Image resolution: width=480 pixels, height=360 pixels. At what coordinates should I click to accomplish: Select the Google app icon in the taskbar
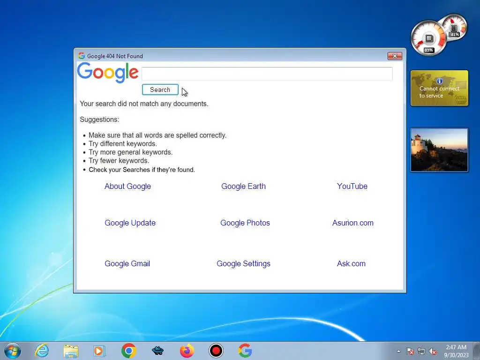coord(245,351)
